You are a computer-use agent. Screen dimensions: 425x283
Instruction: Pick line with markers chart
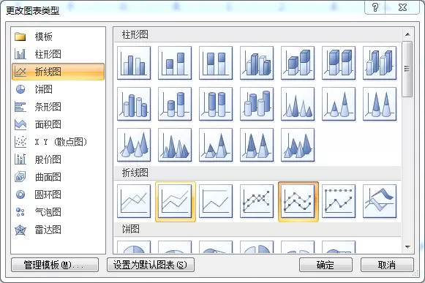click(257, 201)
